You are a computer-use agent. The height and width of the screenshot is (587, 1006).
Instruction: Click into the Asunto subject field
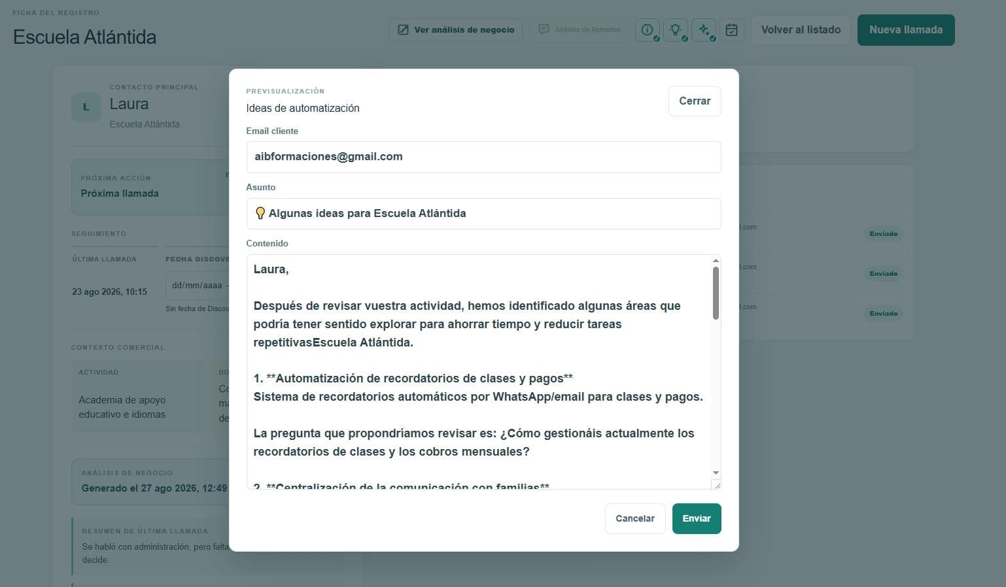click(x=483, y=214)
